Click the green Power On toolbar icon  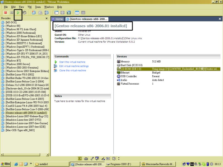tap(18, 13)
